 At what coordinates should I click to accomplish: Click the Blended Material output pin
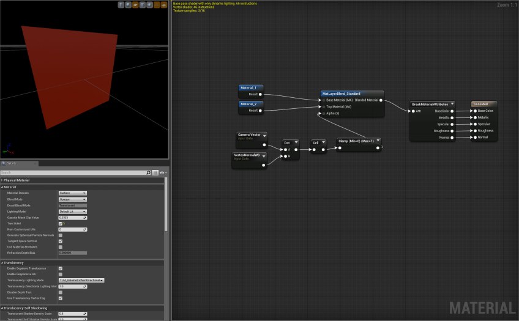pyautogui.click(x=381, y=100)
